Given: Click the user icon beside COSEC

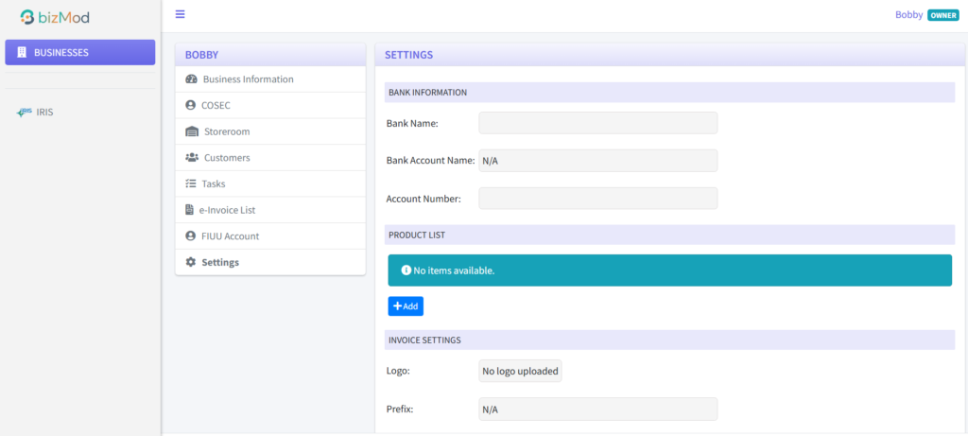Looking at the screenshot, I should 191,105.
